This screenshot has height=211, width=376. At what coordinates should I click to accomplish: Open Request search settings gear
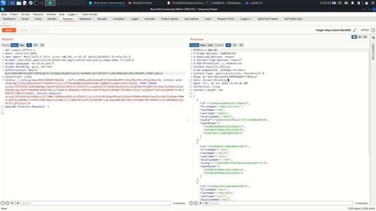pyautogui.click(x=8, y=203)
